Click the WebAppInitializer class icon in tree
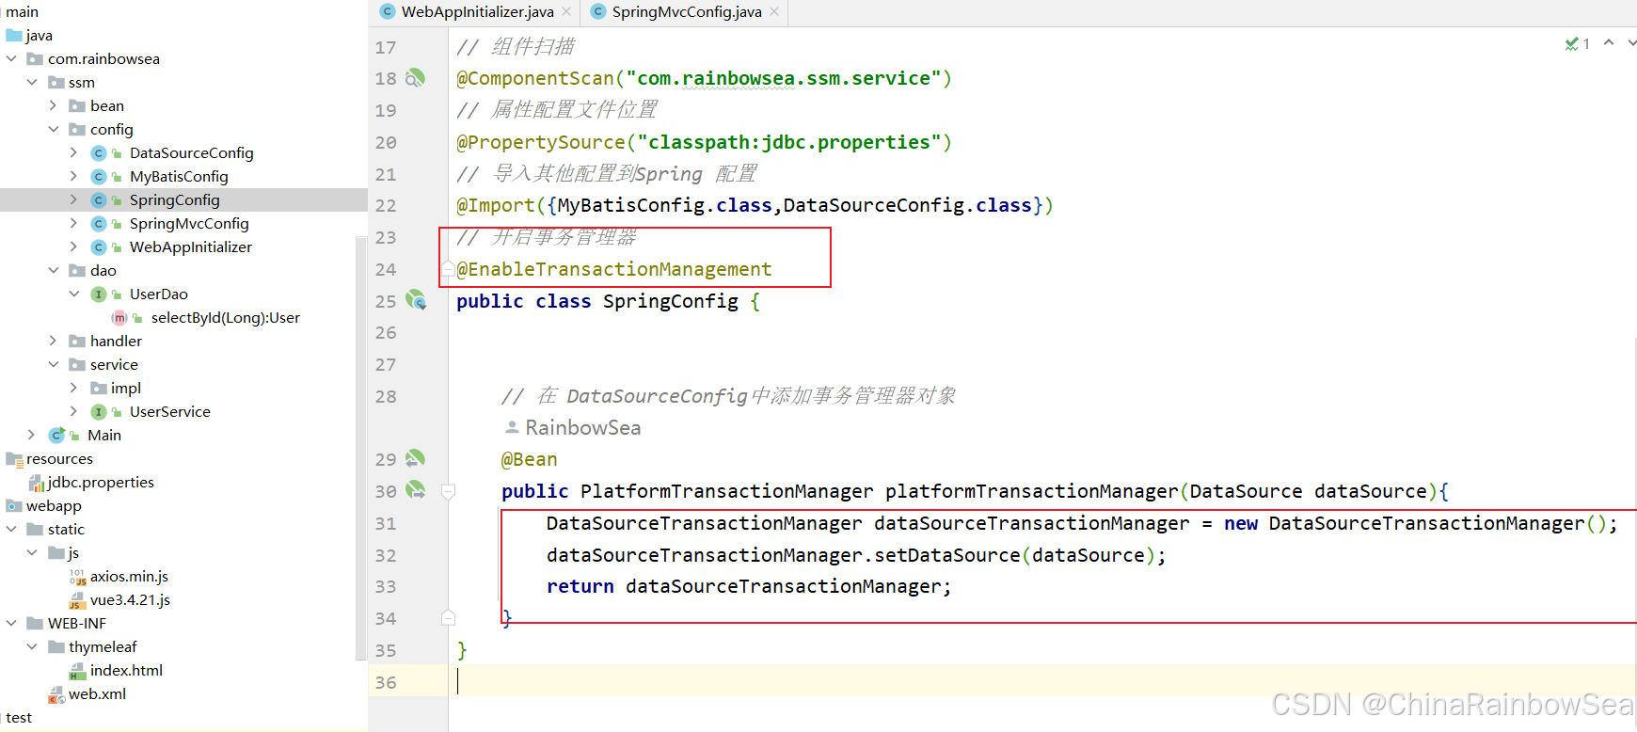The height and width of the screenshot is (732, 1637). click(99, 247)
